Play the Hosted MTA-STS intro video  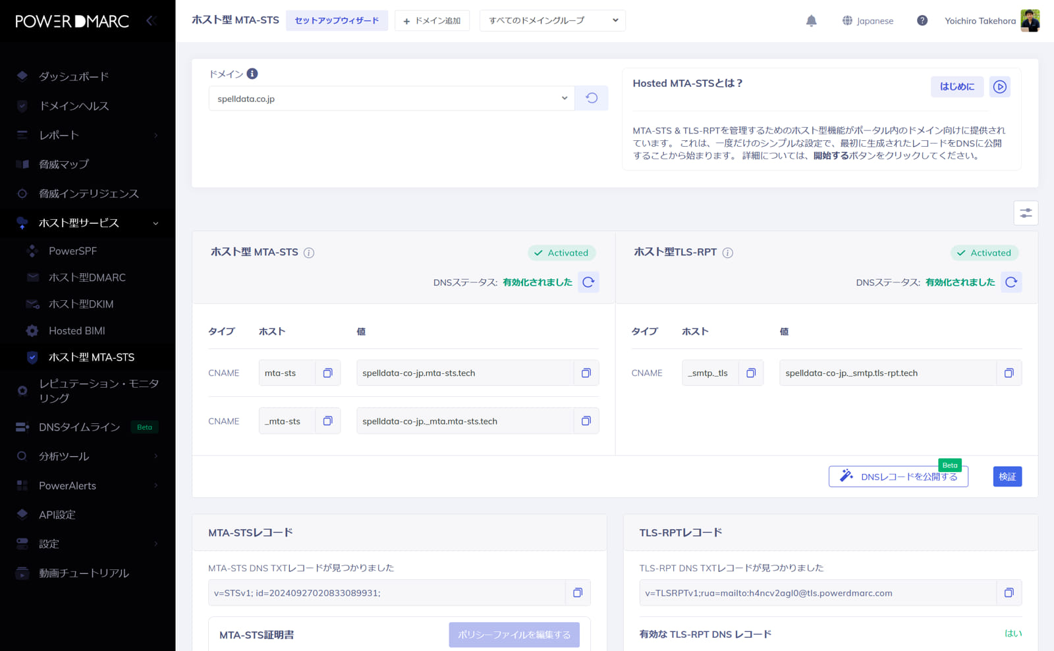click(x=1000, y=87)
